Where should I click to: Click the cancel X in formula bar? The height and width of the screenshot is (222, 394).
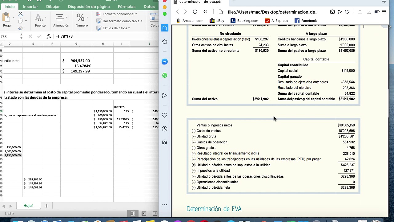click(30, 36)
